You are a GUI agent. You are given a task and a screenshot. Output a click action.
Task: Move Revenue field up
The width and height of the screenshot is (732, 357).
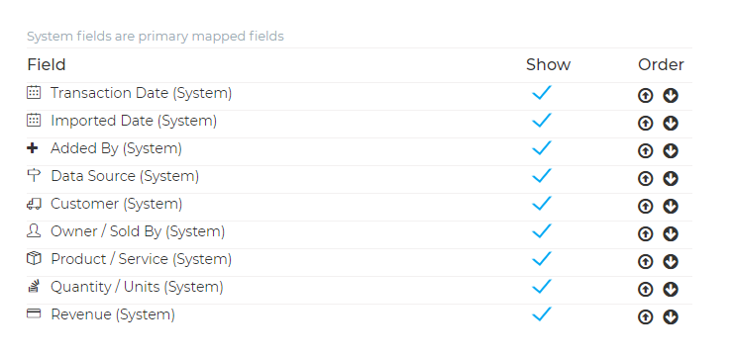coord(645,316)
